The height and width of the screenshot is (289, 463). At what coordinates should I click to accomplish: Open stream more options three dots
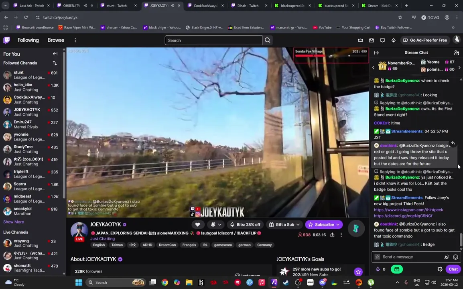pos(341,235)
